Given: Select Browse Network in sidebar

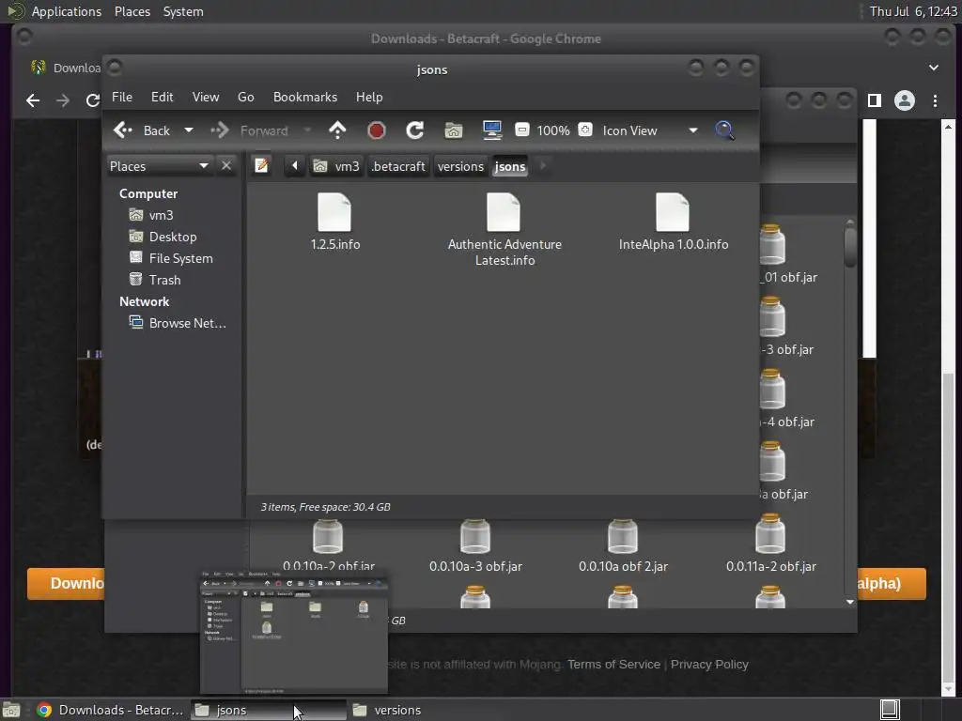Looking at the screenshot, I should point(178,323).
